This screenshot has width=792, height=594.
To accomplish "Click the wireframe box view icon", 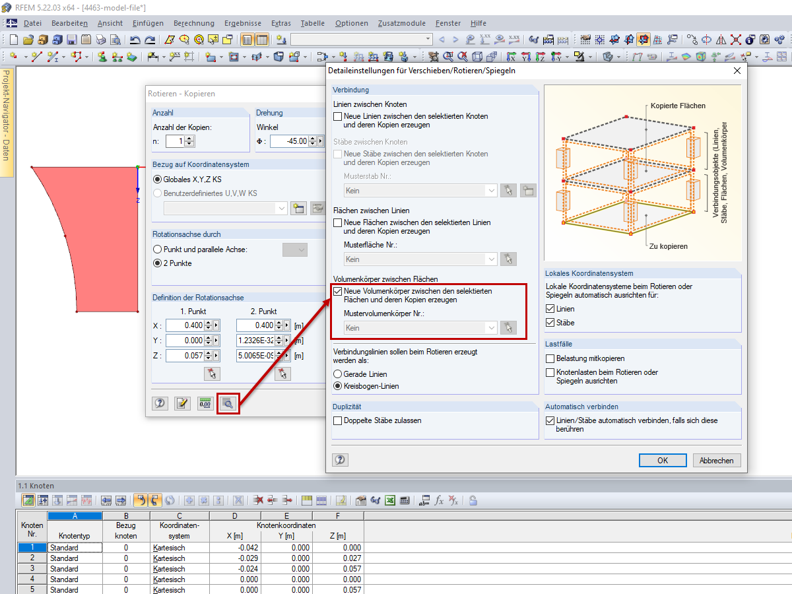I will coord(477,57).
